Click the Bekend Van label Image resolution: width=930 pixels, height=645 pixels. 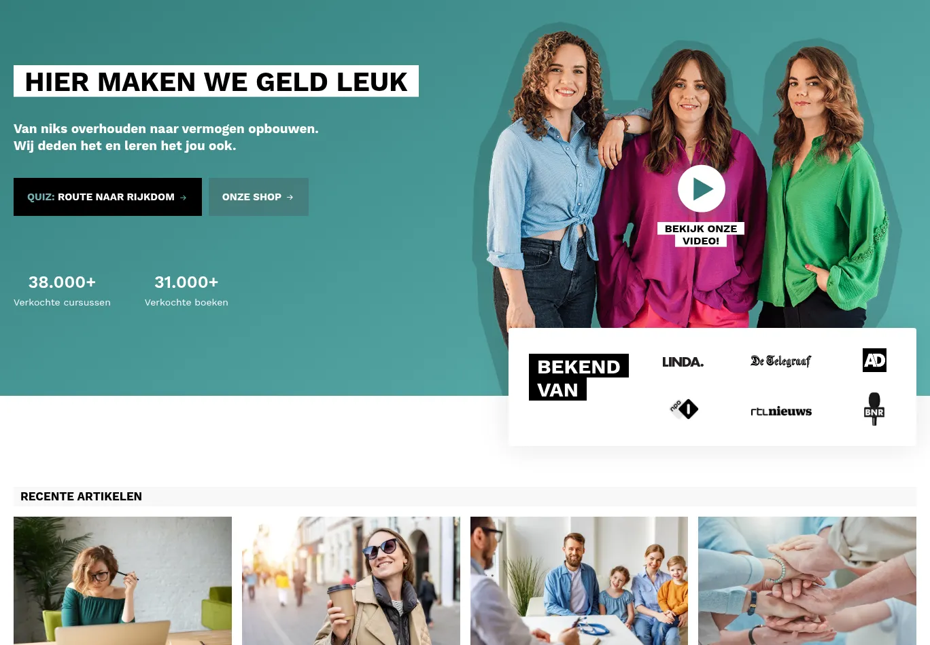(x=579, y=377)
